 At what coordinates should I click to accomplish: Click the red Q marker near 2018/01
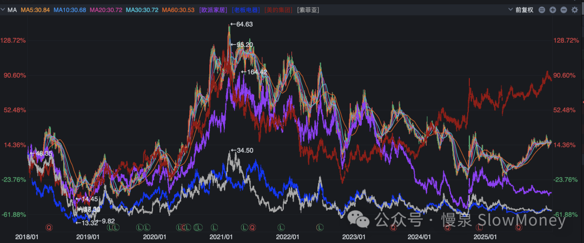49,227
